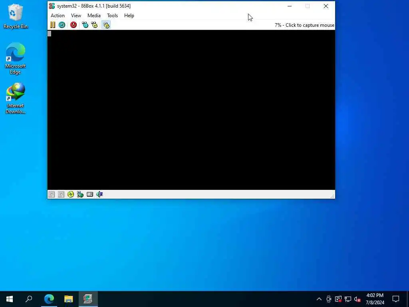This screenshot has width=409, height=307.
Task: Open the Windows Start menu
Action: pos(10,299)
